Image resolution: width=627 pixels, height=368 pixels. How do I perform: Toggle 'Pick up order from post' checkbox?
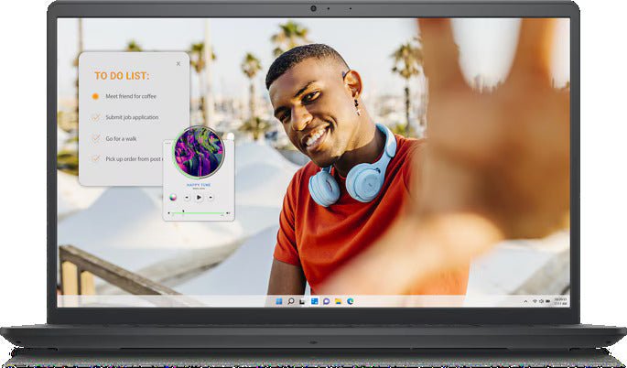click(95, 159)
